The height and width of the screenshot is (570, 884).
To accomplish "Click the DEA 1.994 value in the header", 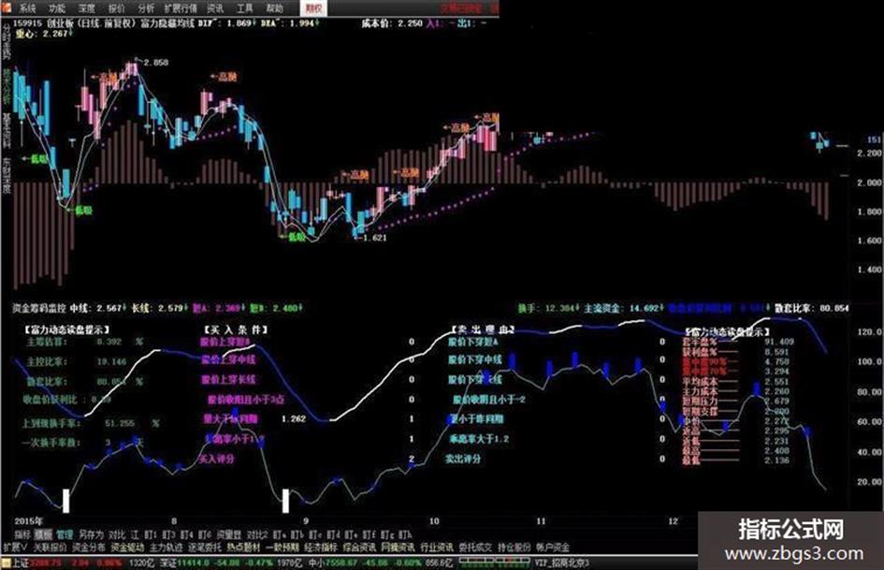I will tap(290, 23).
